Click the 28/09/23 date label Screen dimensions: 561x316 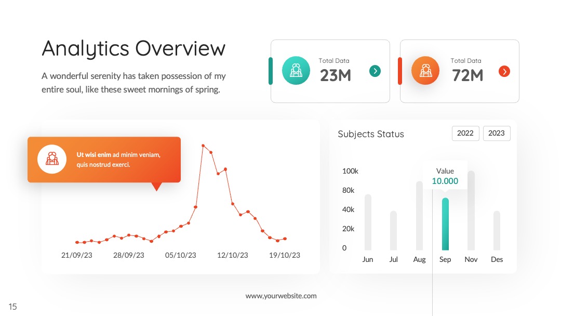tap(128, 255)
